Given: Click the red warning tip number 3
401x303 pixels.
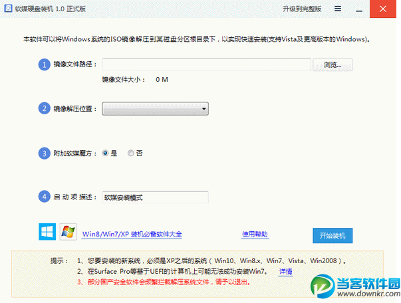Looking at the screenshot, I should (164, 282).
